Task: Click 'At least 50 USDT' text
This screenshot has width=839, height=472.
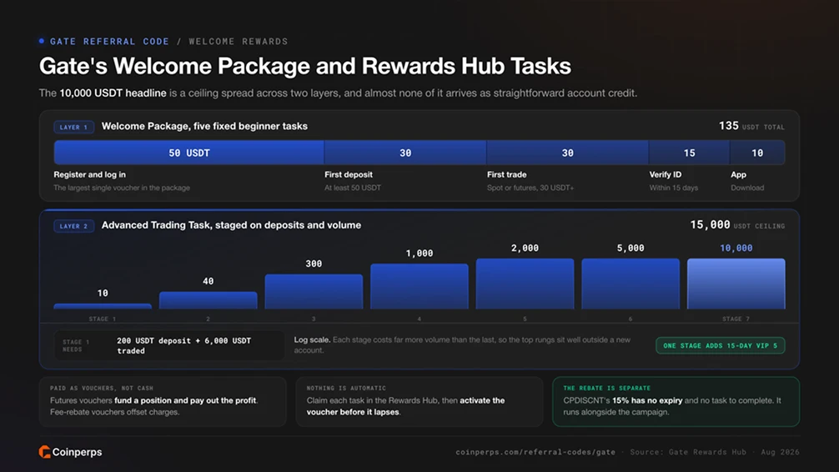Action: tap(353, 188)
